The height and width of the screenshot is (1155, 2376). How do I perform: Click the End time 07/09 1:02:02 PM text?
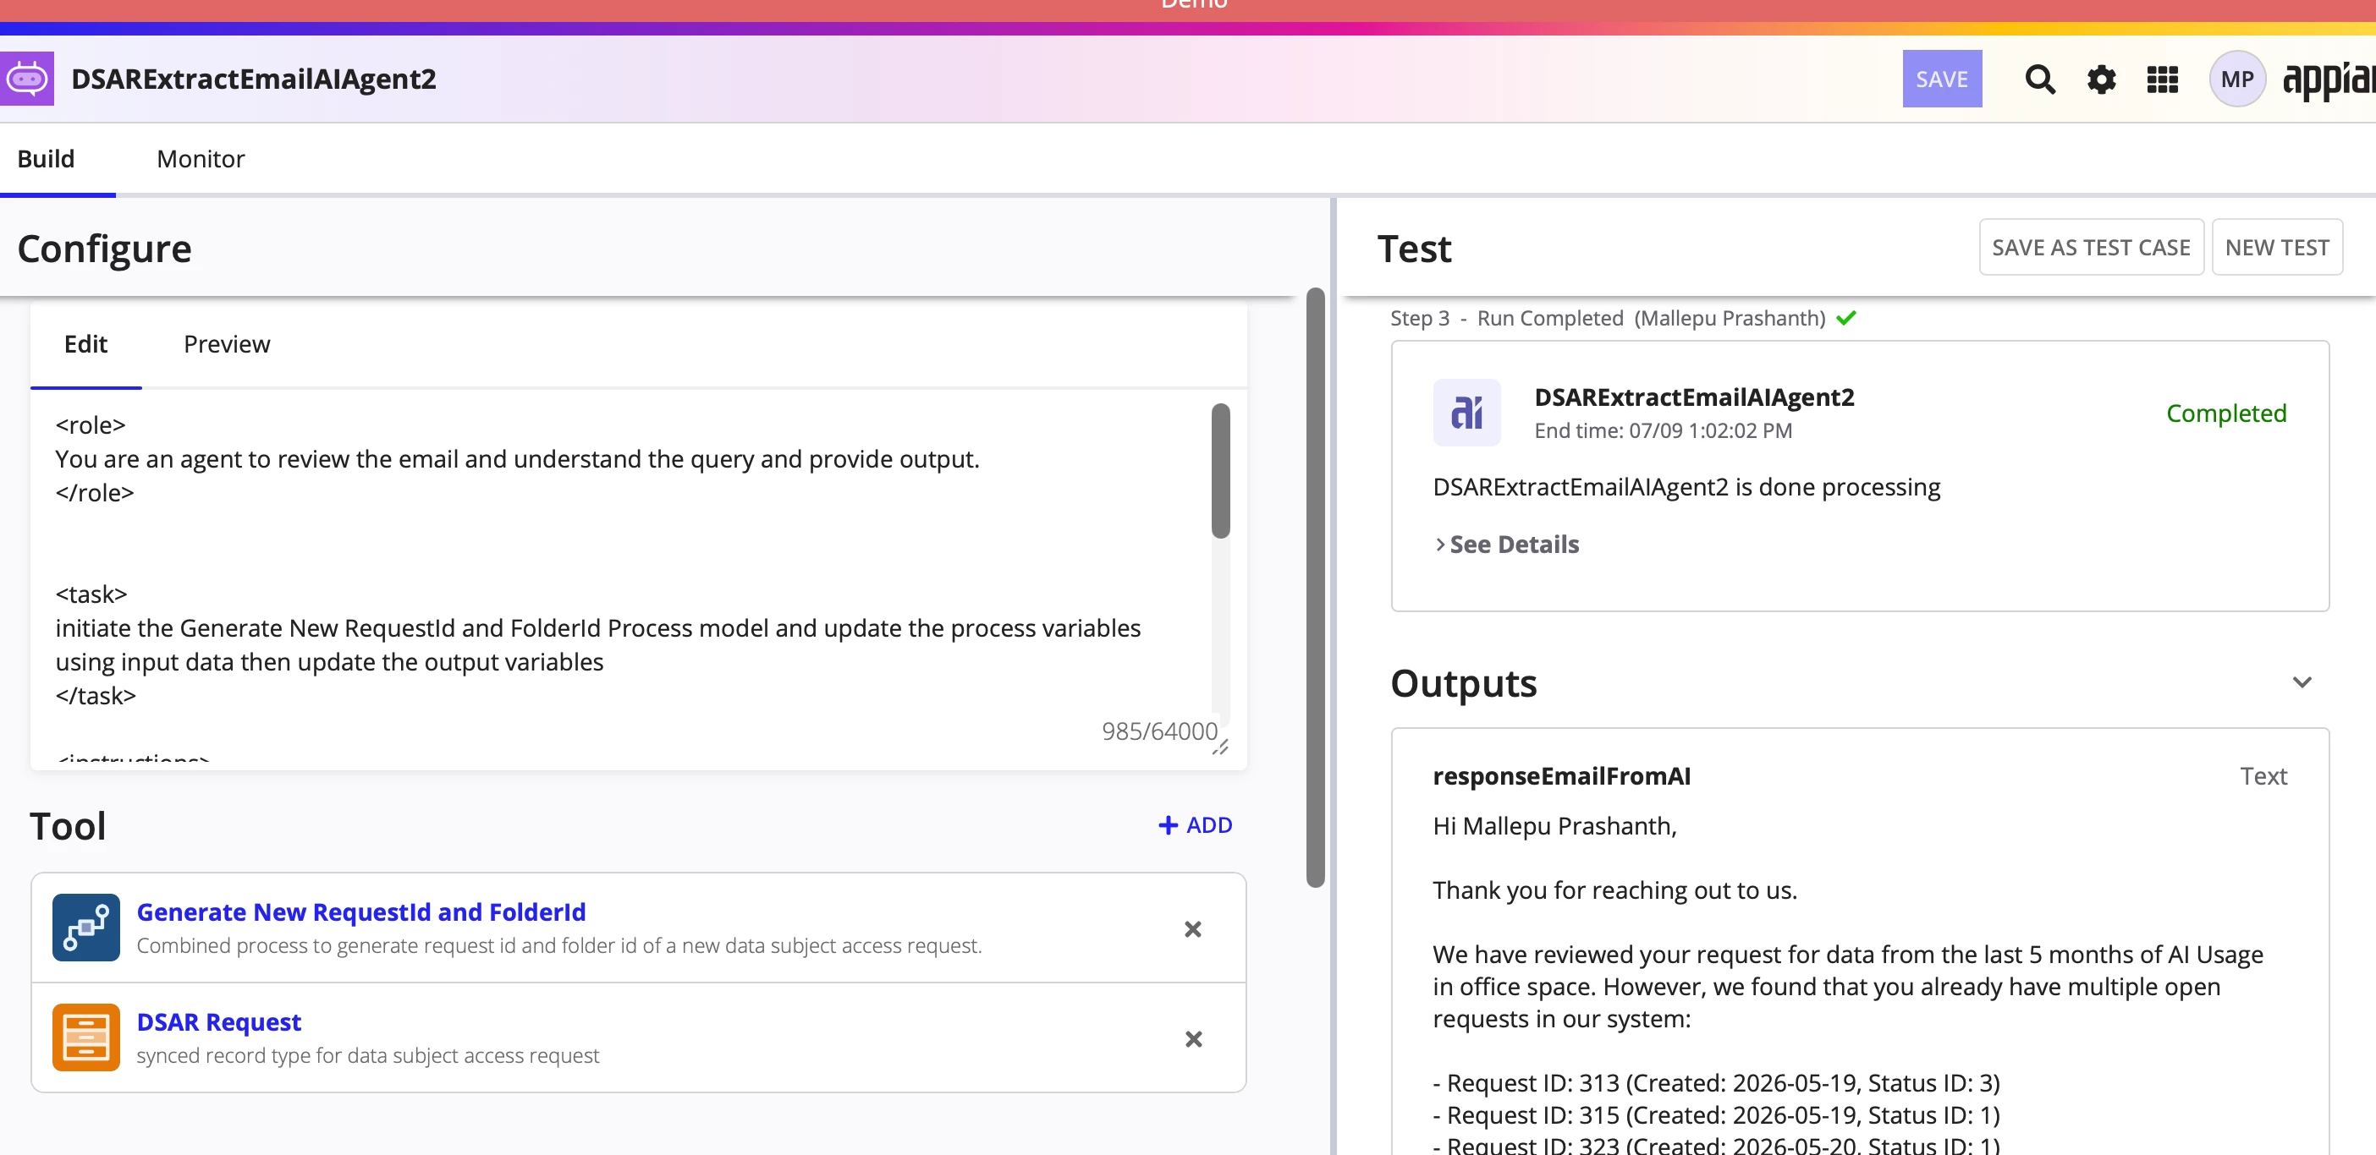1663,430
